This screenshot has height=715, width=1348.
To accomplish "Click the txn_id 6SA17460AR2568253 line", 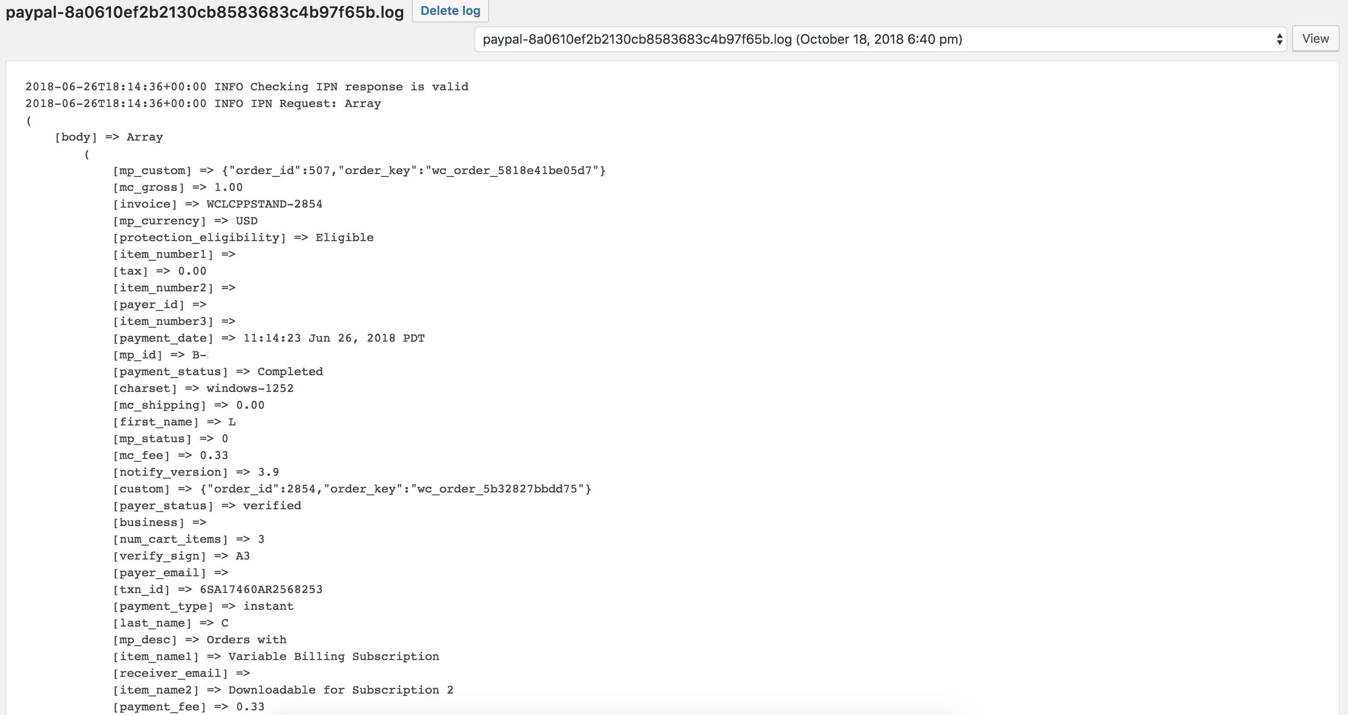I will click(x=217, y=589).
